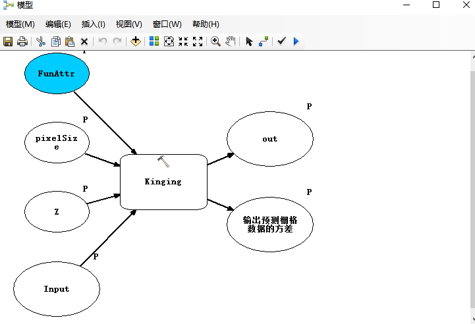Paste clipboard contents into model
The image size is (475, 324).
point(70,41)
